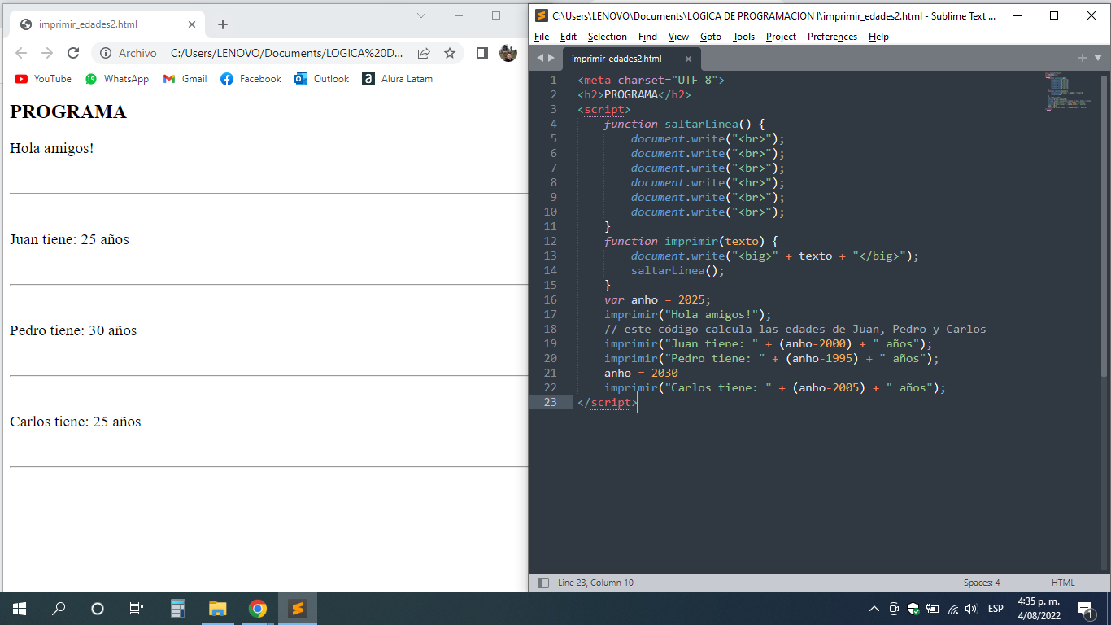This screenshot has width=1111, height=625.
Task: Switch to Sublime Text from the taskbar
Action: pos(298,609)
